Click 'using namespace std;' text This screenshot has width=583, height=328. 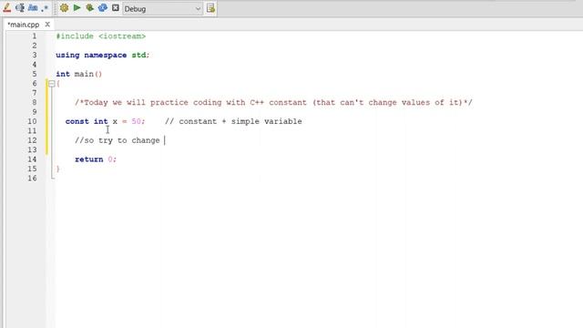click(x=103, y=55)
